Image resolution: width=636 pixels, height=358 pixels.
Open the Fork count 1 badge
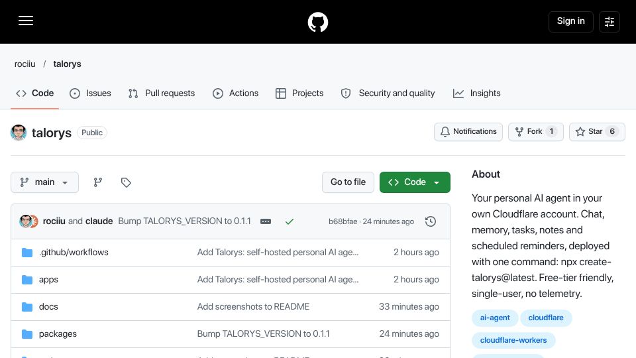pos(551,131)
